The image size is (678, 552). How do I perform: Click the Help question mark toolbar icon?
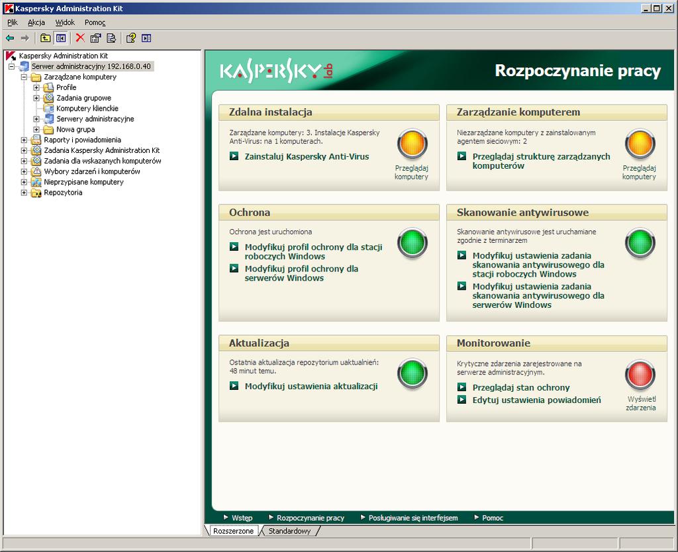click(x=131, y=38)
